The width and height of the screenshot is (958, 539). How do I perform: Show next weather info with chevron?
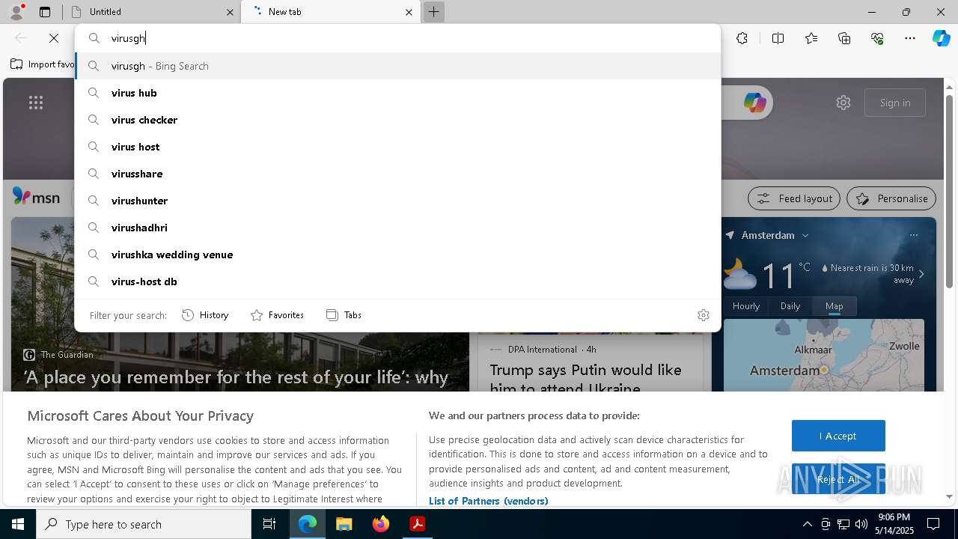(x=921, y=274)
